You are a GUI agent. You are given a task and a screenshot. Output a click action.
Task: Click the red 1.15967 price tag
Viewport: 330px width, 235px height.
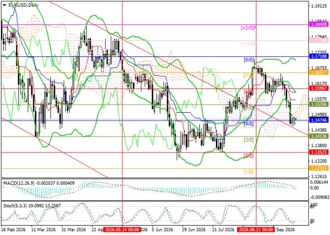point(319,88)
